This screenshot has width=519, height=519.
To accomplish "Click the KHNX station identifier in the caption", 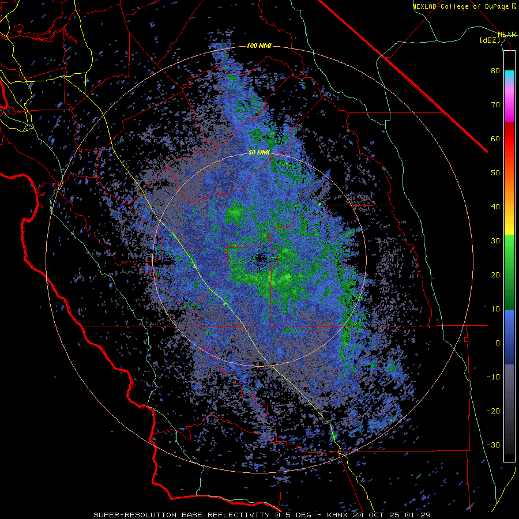I will 336,515.
